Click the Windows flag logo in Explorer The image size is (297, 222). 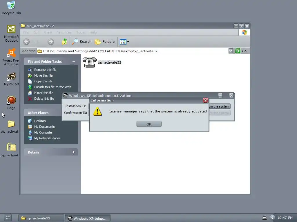[x=244, y=32]
